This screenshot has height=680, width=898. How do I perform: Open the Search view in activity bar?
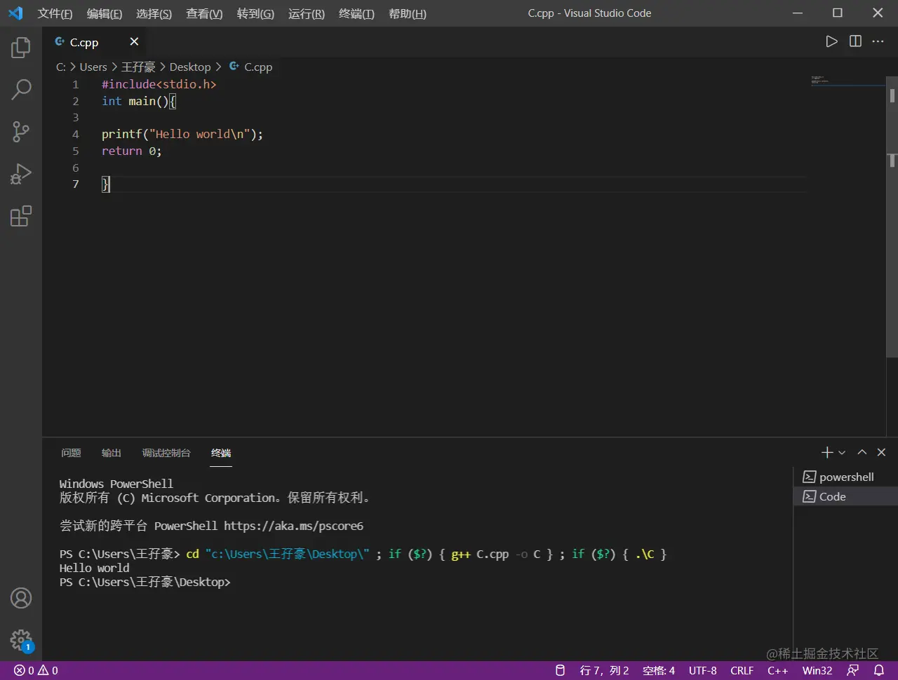click(x=21, y=89)
